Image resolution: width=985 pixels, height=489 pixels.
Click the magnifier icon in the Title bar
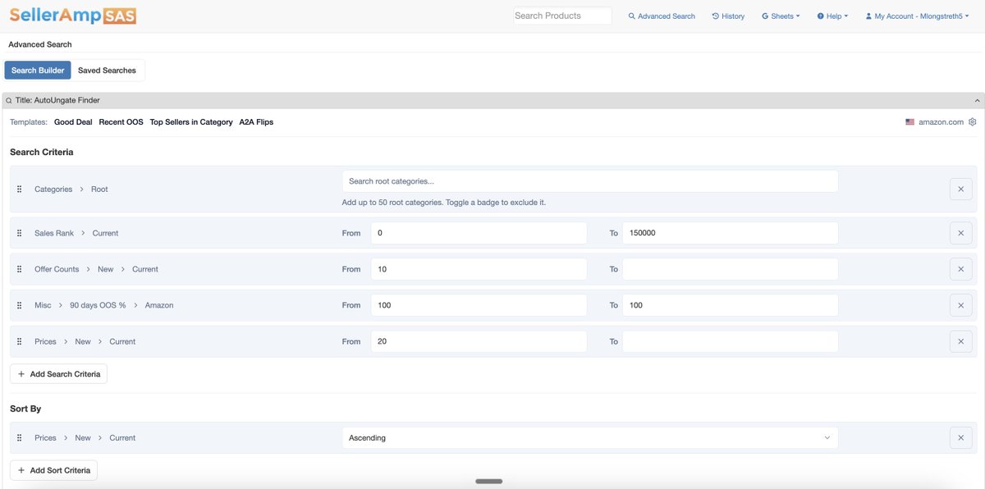tap(9, 100)
